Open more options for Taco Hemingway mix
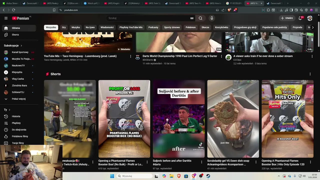Viewport: 320px width, 180px height. [130, 56]
